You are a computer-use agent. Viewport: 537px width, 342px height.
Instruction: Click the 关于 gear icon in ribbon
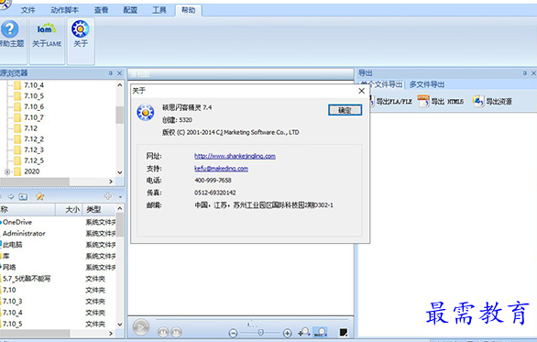(x=81, y=28)
